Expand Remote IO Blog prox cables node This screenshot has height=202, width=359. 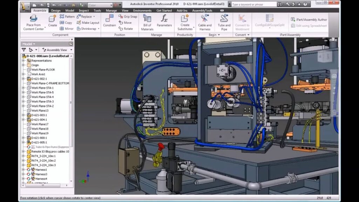pyautogui.click(x=23, y=151)
